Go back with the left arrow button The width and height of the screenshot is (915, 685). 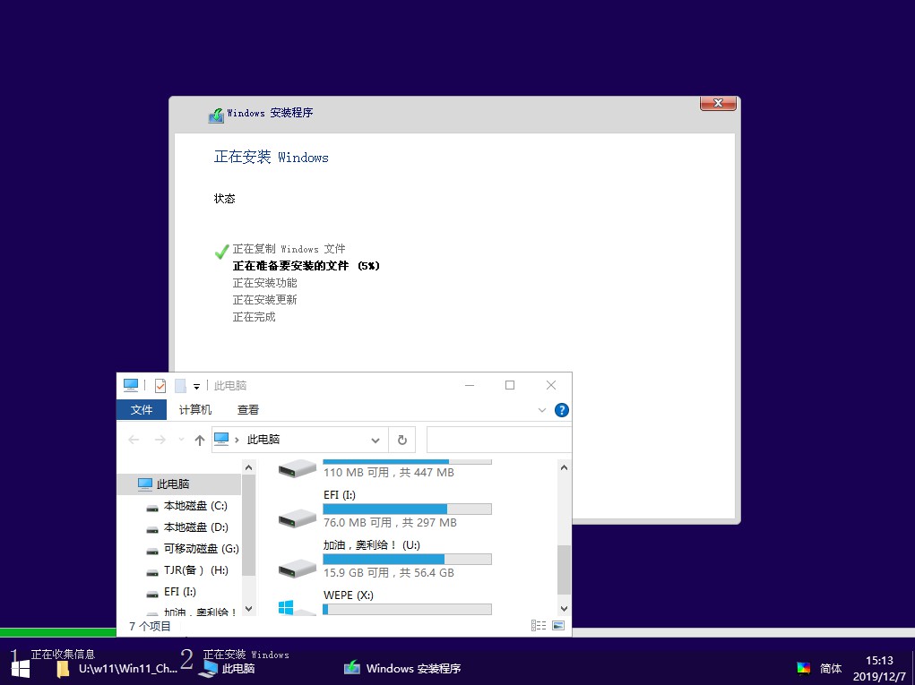[134, 440]
